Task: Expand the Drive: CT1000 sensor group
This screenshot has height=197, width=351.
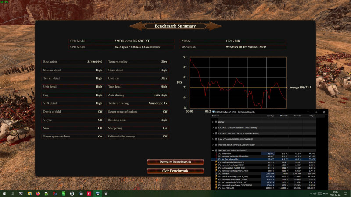Action: (x=213, y=139)
